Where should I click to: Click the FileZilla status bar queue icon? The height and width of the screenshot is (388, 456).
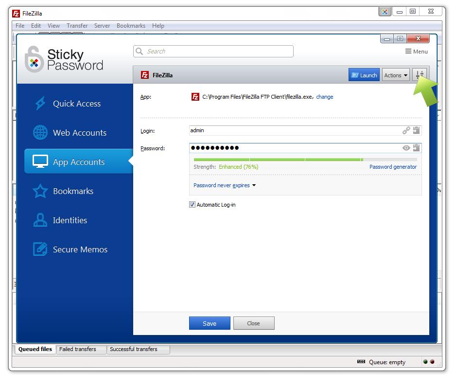point(361,362)
